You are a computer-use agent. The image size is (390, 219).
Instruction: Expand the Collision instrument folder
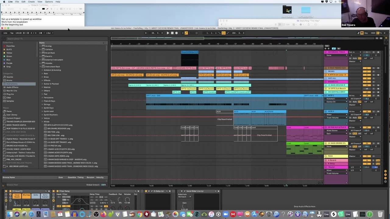pos(40,49)
